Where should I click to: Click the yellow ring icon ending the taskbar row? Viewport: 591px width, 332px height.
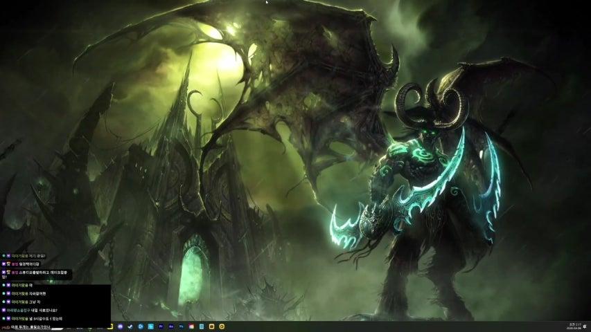click(x=222, y=326)
